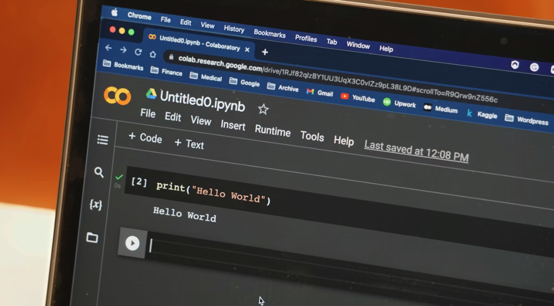Screen dimensions: 554x306
Task: Open the Bookmarks folder on bookmarks bar
Action: [123, 65]
